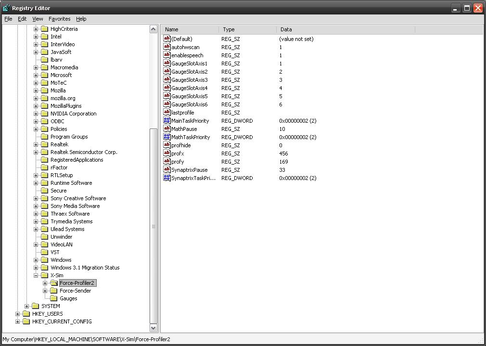
Task: Open the Edit menu
Action: 22,19
